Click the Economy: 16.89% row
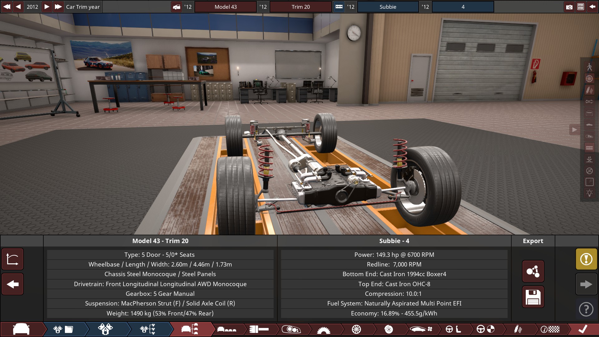Viewport: 599px width, 337px height. tap(394, 313)
